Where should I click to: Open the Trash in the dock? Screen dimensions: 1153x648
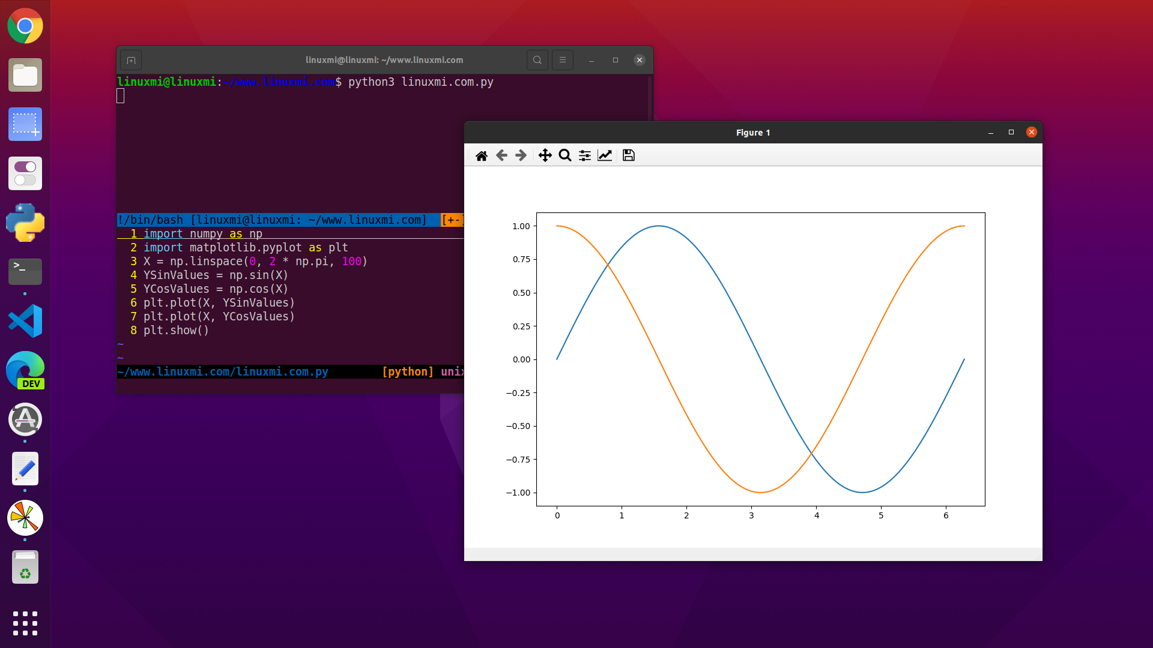click(25, 567)
